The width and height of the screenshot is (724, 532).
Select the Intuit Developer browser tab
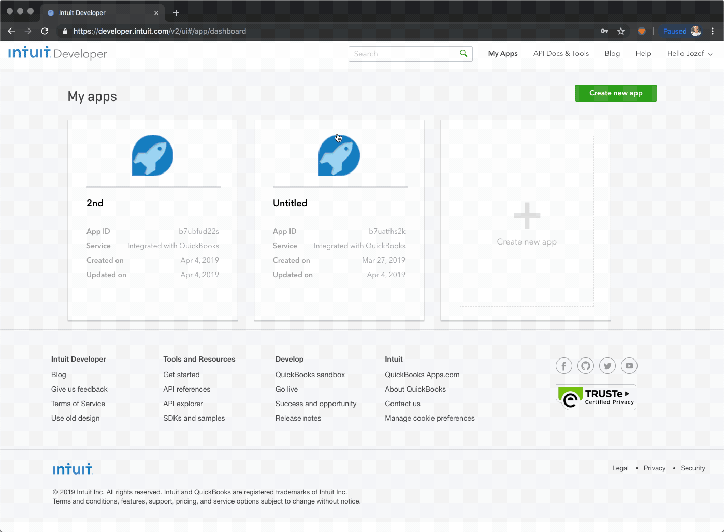point(103,13)
